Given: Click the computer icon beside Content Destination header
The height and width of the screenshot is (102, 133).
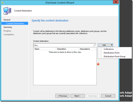Looking at the screenshot, I should click(x=7, y=11).
